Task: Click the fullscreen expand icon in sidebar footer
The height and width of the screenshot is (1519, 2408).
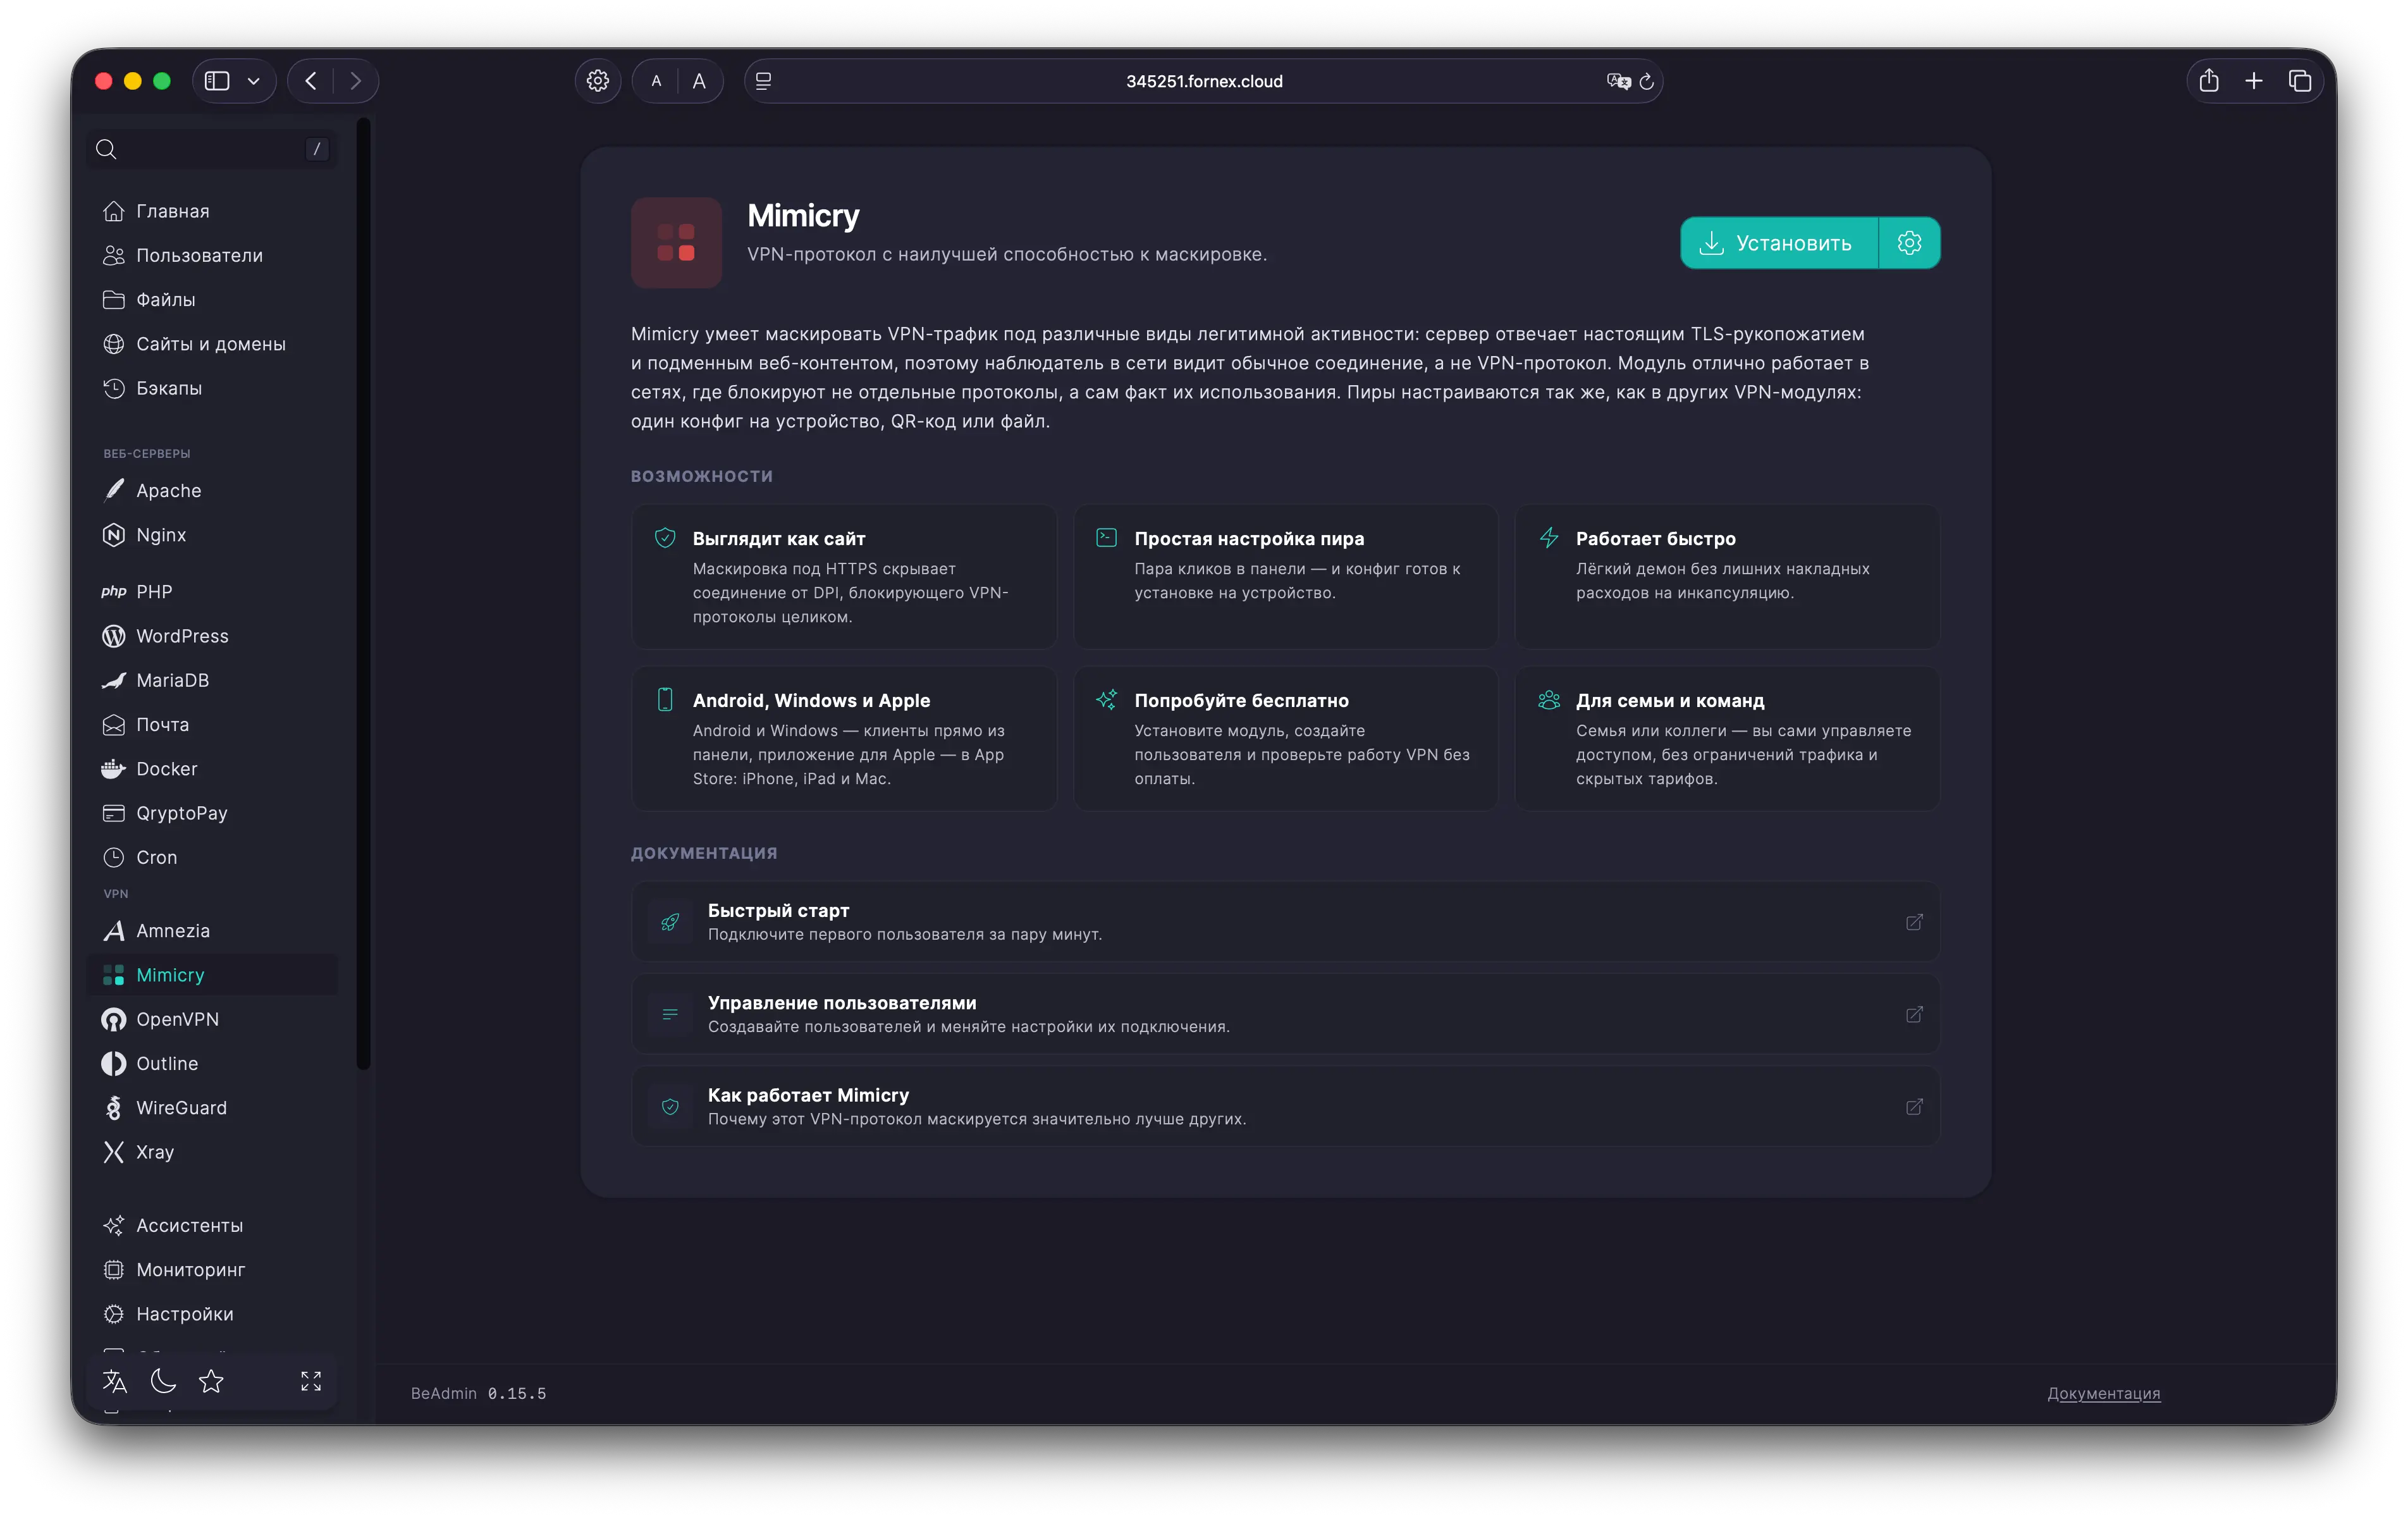Action: [x=311, y=1381]
